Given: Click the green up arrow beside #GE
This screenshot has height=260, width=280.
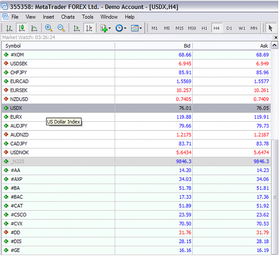Looking at the screenshot, I should pyautogui.click(x=6, y=250).
